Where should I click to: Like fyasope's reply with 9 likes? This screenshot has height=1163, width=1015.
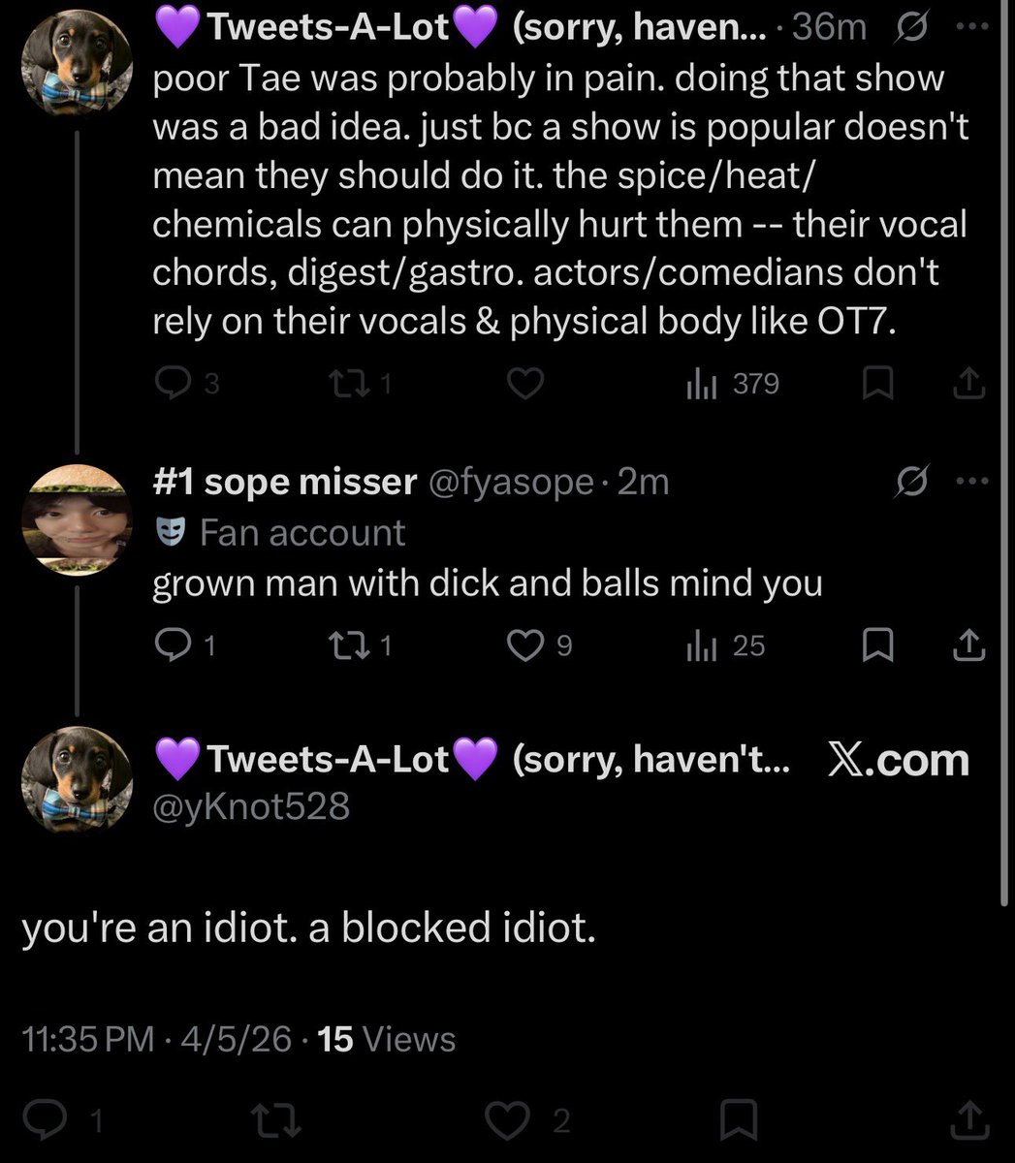click(x=540, y=645)
